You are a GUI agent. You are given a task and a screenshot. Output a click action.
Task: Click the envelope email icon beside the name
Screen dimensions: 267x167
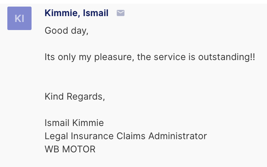point(121,13)
